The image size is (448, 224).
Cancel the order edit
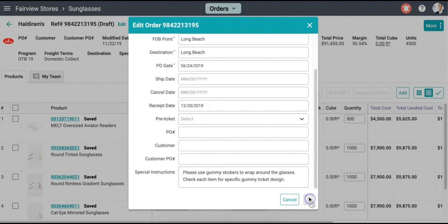click(289, 200)
